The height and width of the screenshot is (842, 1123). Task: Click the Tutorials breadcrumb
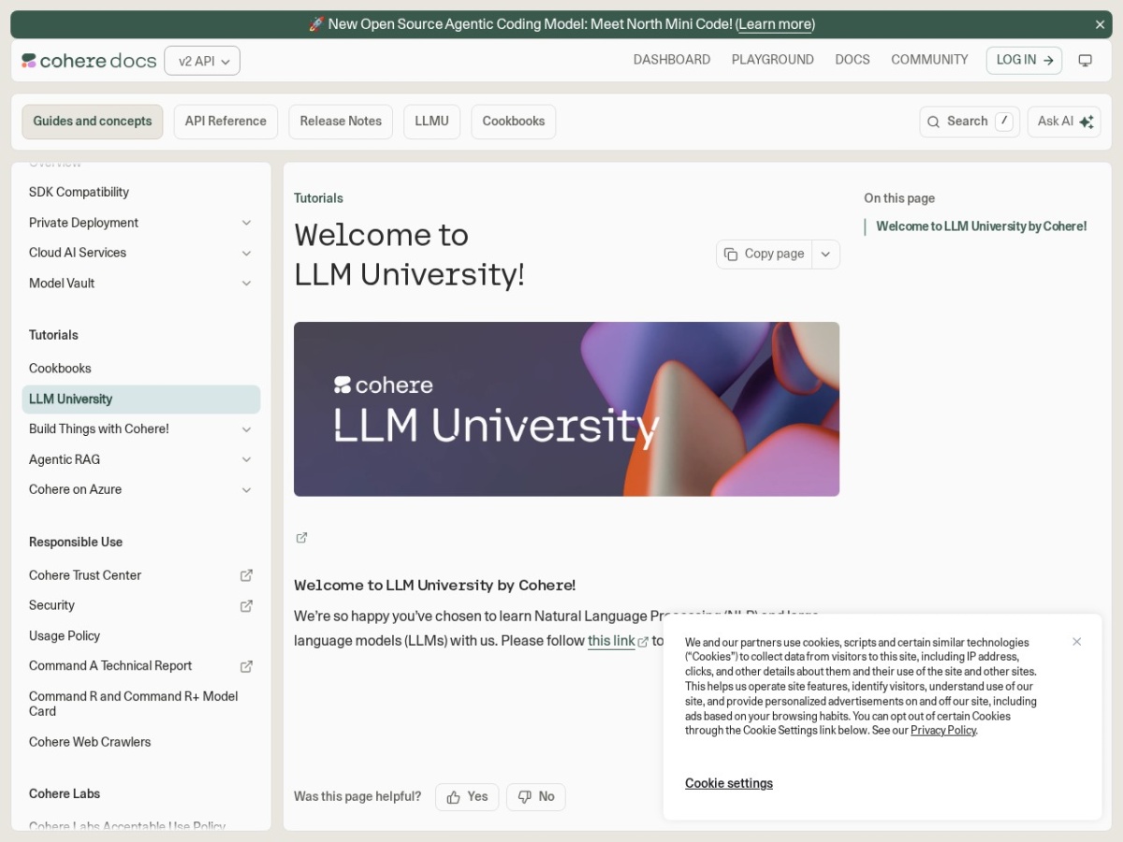(318, 198)
